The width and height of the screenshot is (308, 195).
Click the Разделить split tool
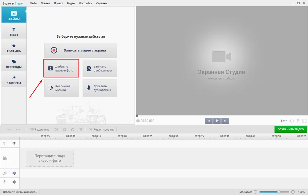39,130
